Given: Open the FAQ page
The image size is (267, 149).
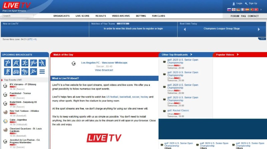Looking at the screenshot, I should coord(243,16).
